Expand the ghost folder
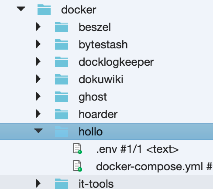 (38, 96)
